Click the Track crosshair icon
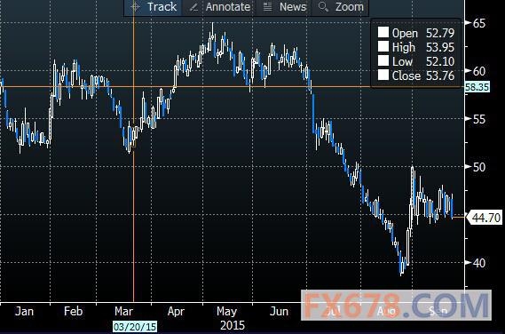The image size is (505, 334). coord(136,6)
